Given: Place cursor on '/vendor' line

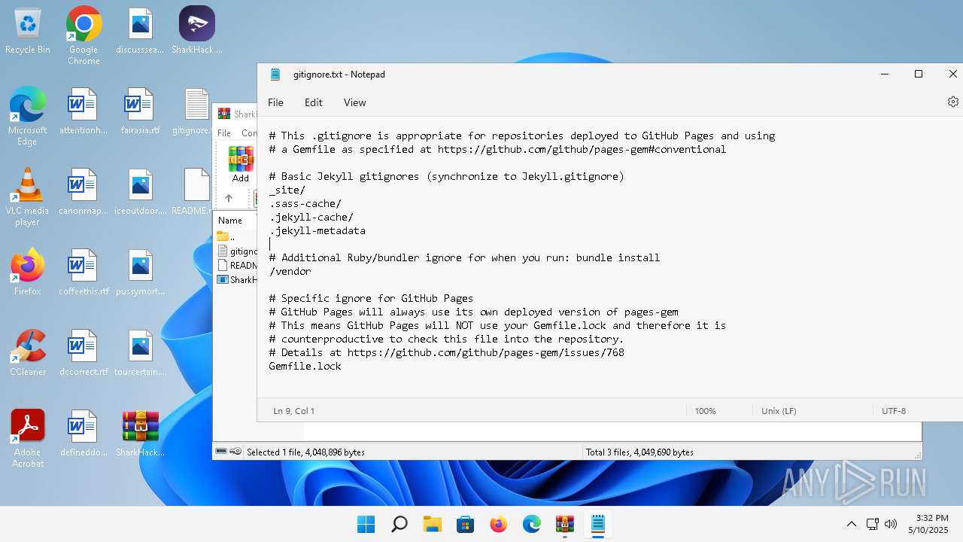Looking at the screenshot, I should [290, 272].
